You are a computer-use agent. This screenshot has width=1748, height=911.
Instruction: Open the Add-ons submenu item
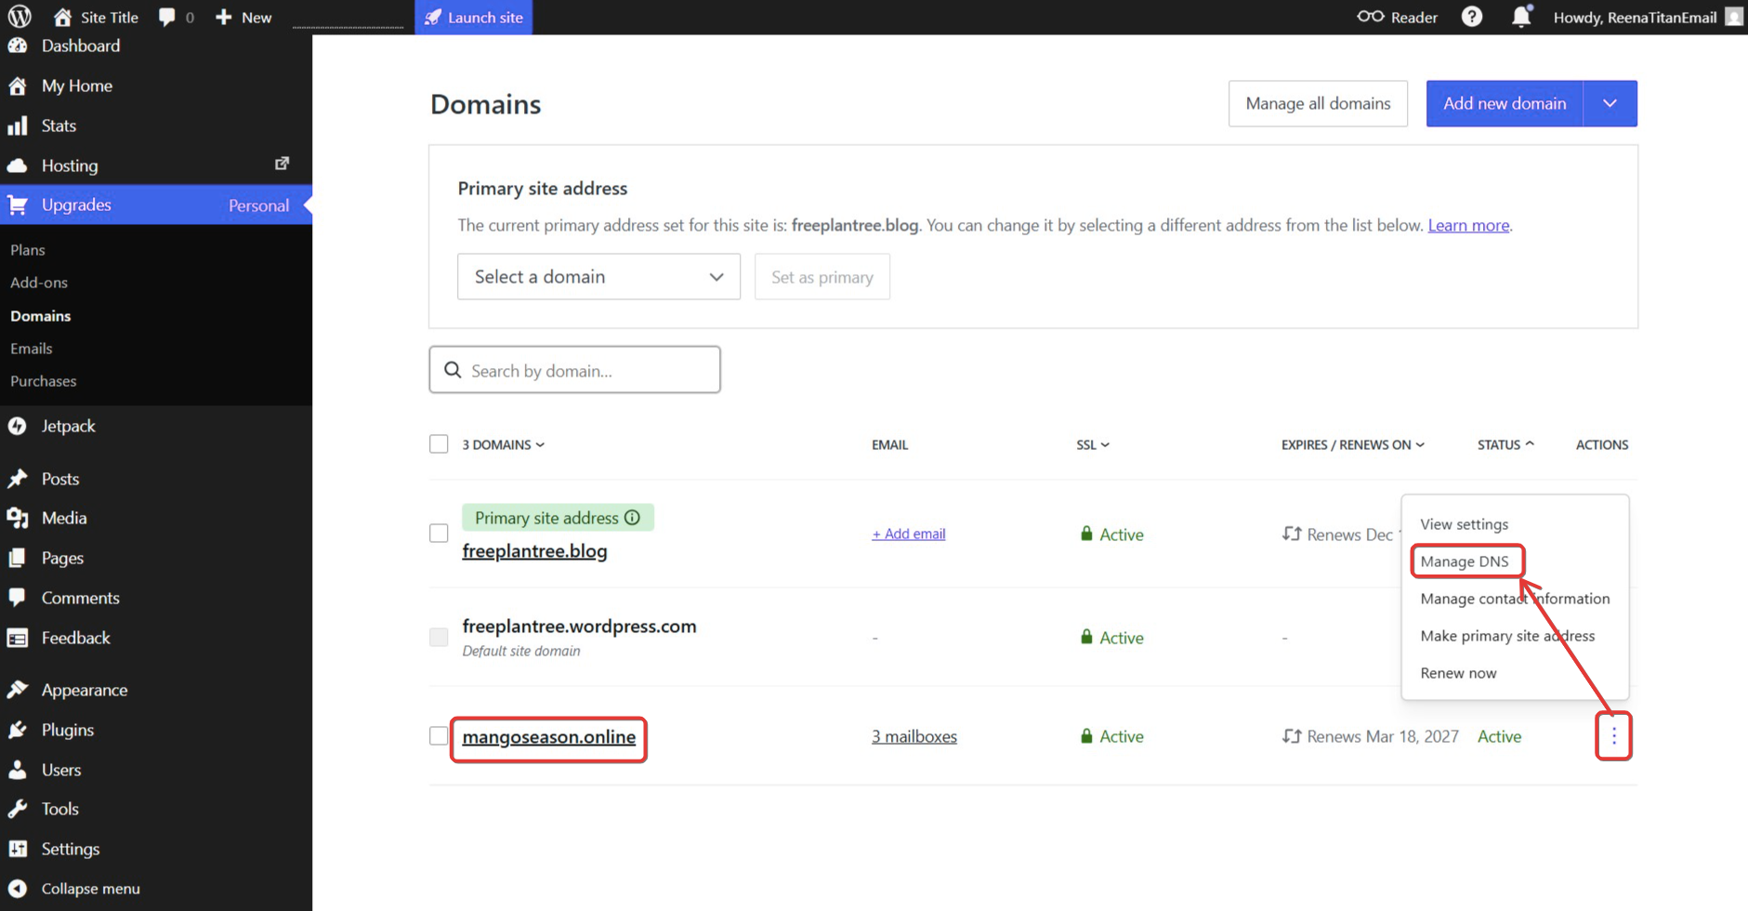(x=39, y=283)
